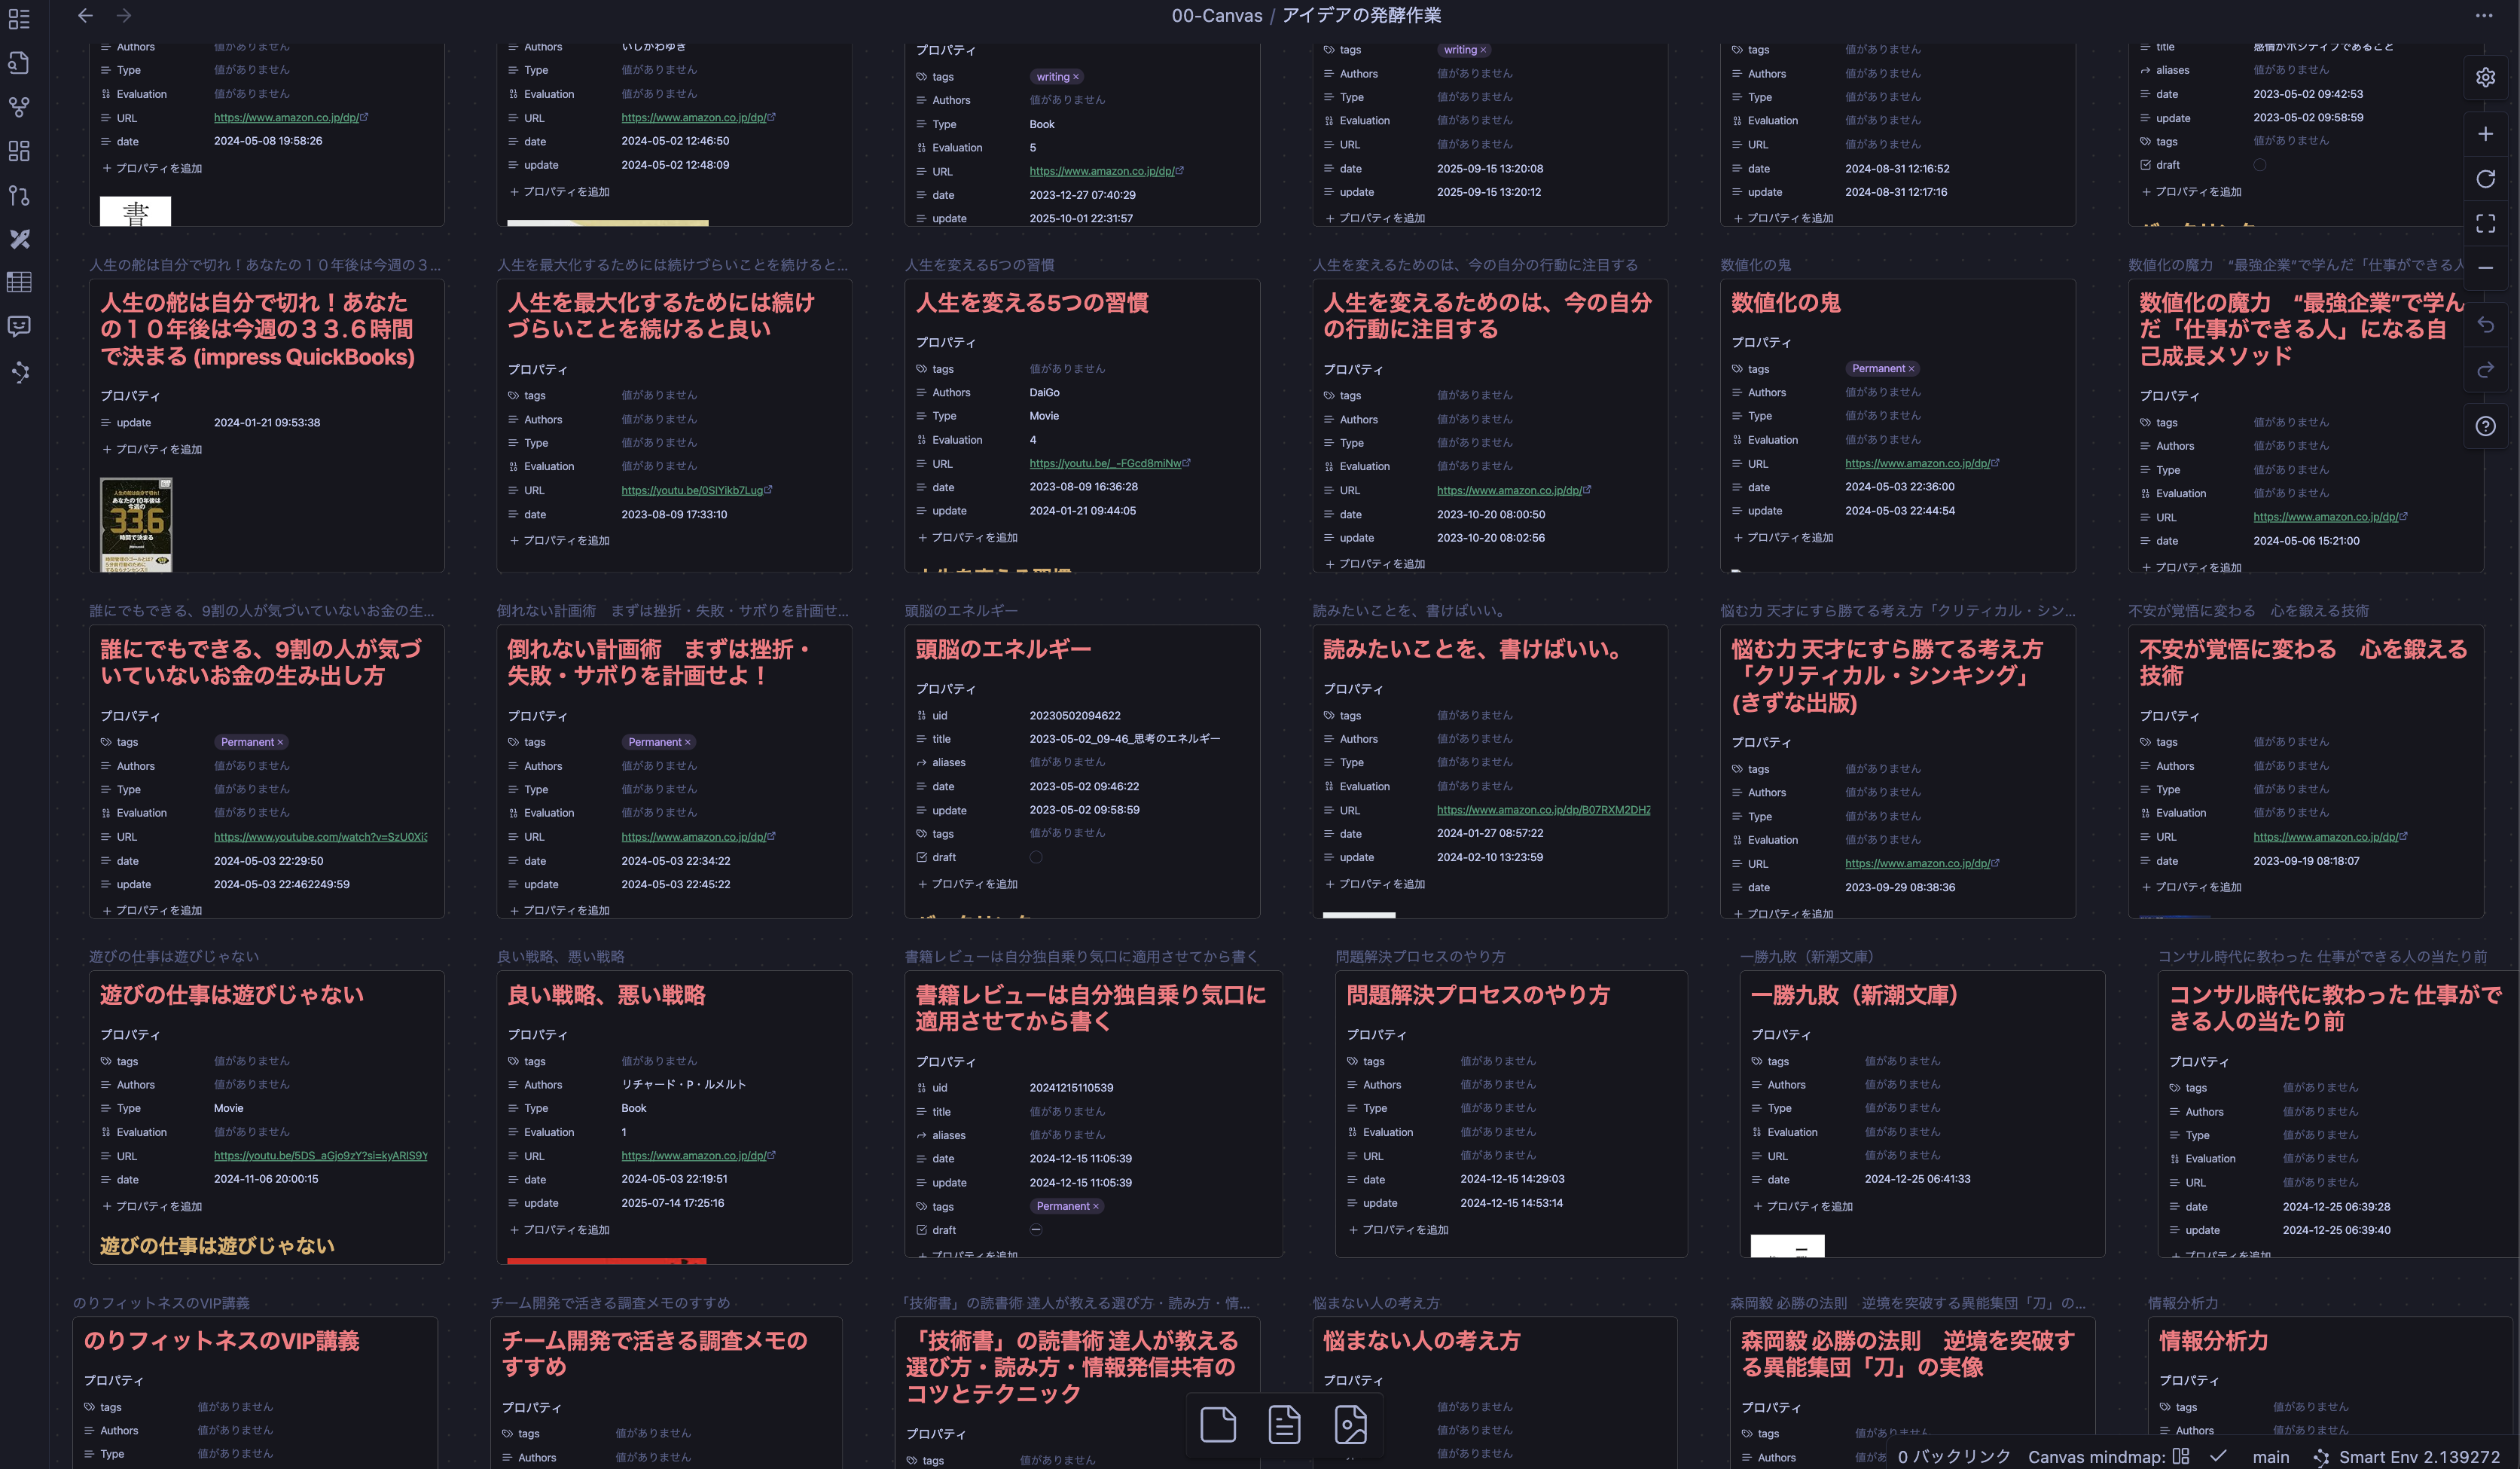Add blank card from bottom toolbar

(1217, 1424)
